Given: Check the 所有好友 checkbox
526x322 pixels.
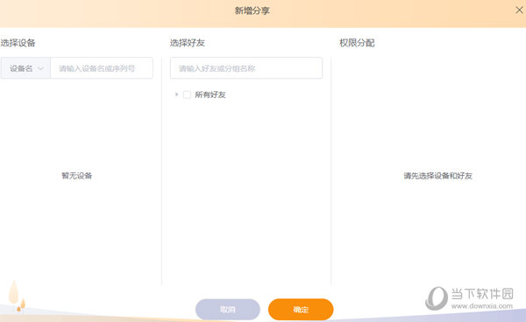Looking at the screenshot, I should (x=187, y=94).
